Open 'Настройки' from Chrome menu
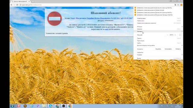 (x=158, y=52)
